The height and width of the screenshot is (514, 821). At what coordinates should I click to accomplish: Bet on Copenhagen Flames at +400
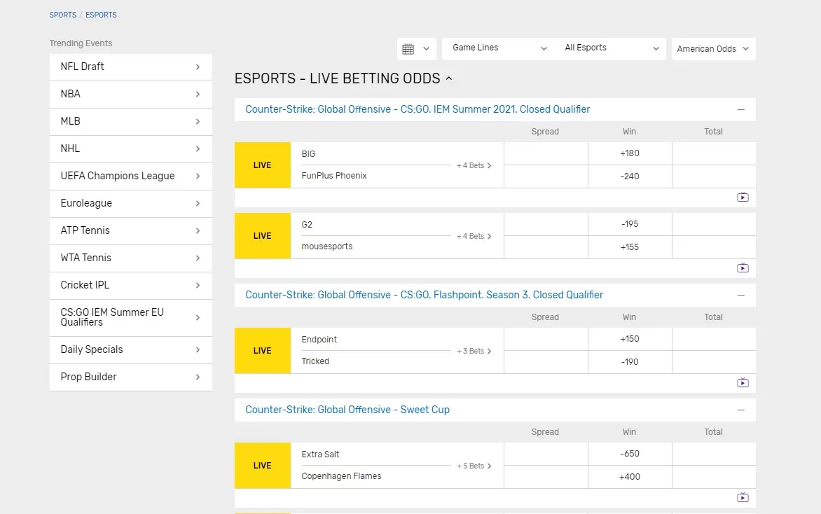click(630, 477)
